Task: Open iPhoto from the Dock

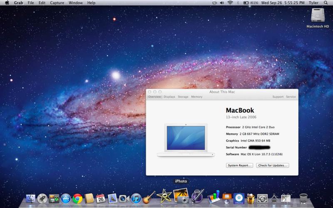Action: pos(181,196)
